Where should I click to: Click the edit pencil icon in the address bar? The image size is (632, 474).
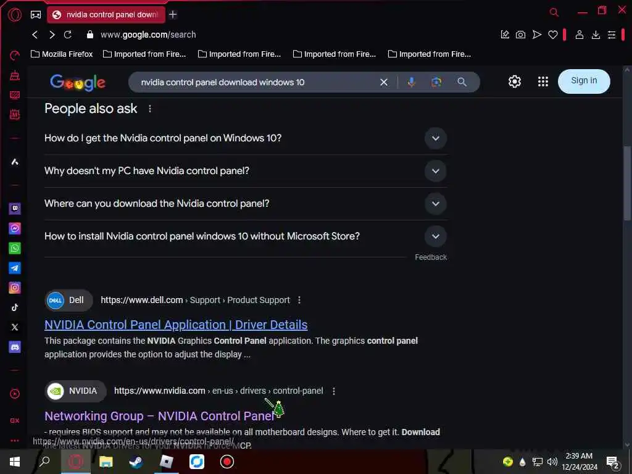505,35
